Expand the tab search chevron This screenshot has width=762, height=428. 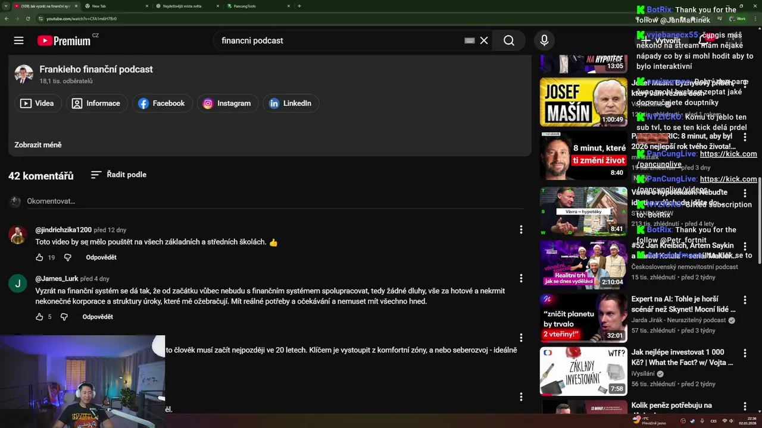click(5, 6)
